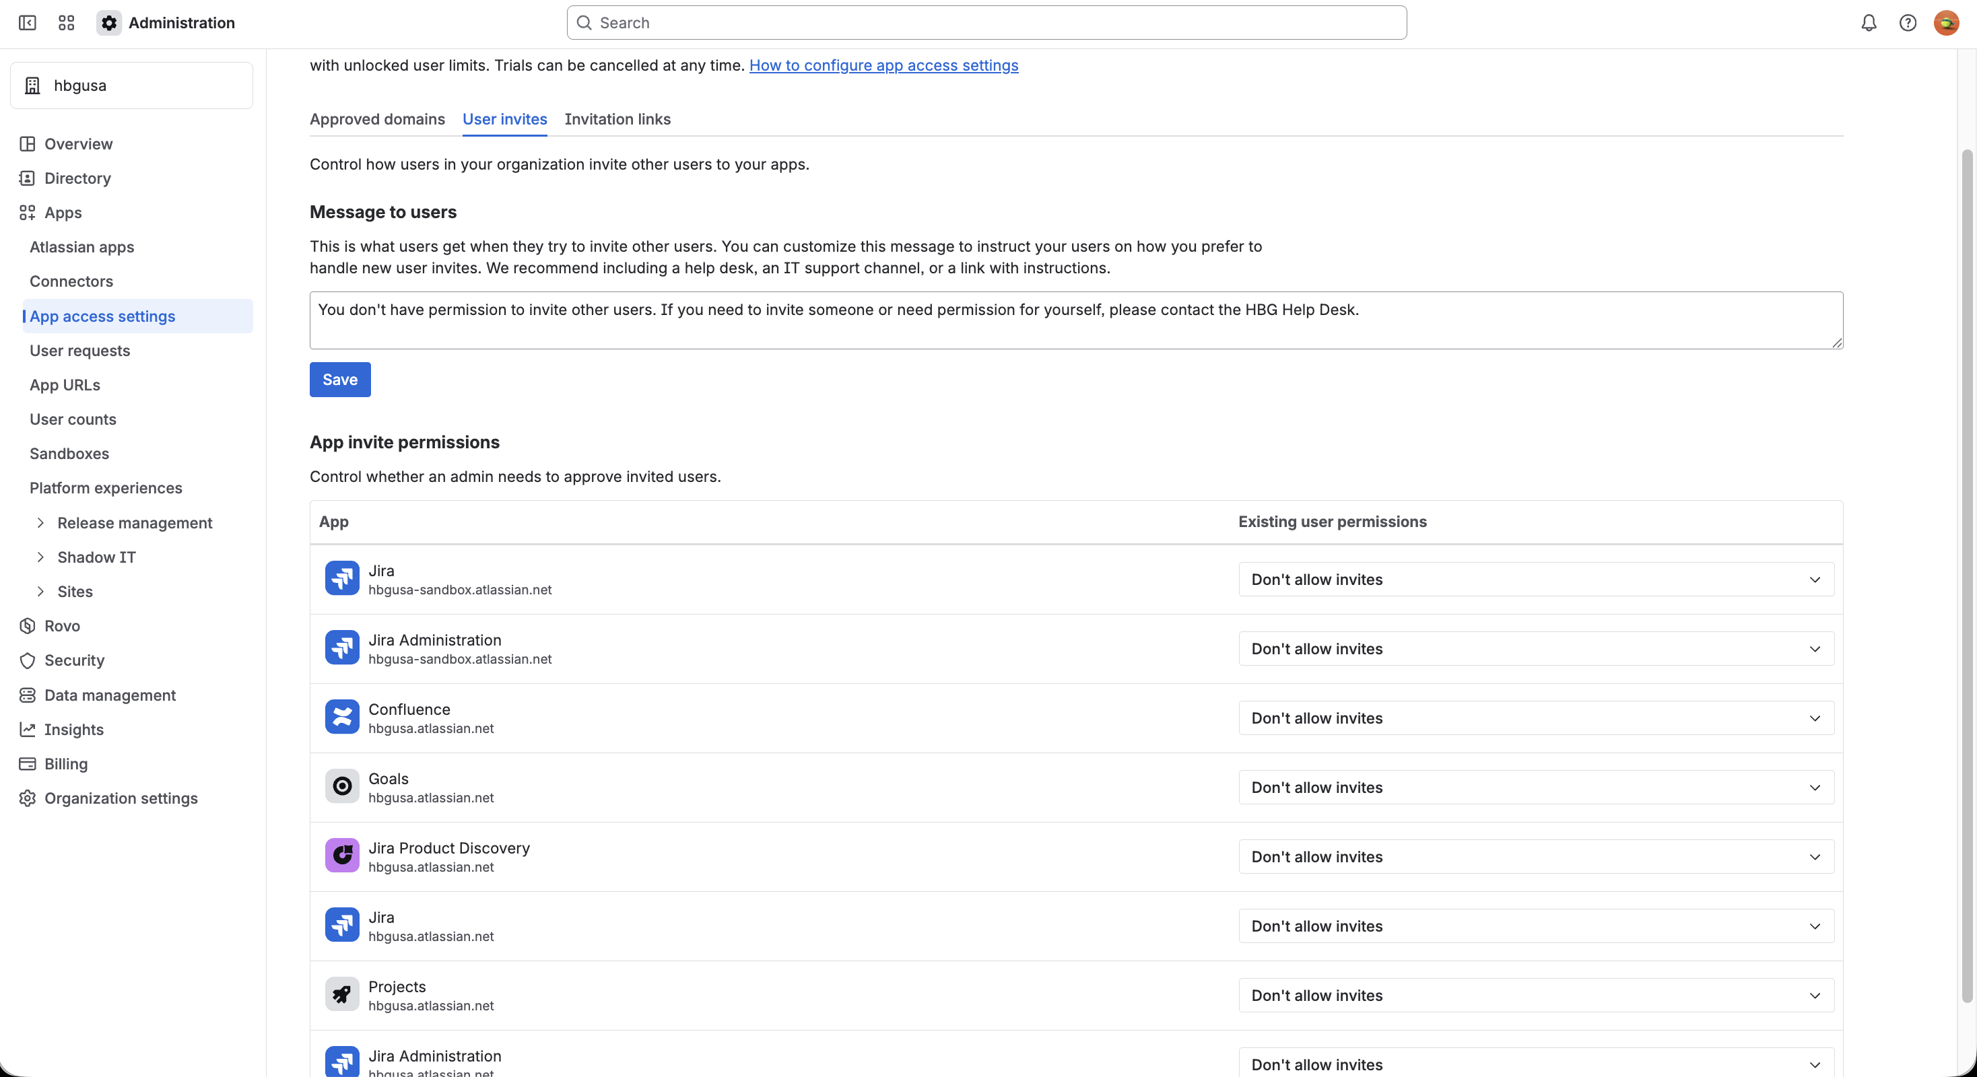Click the Rovo sidebar icon
This screenshot has width=1977, height=1077.
28,626
